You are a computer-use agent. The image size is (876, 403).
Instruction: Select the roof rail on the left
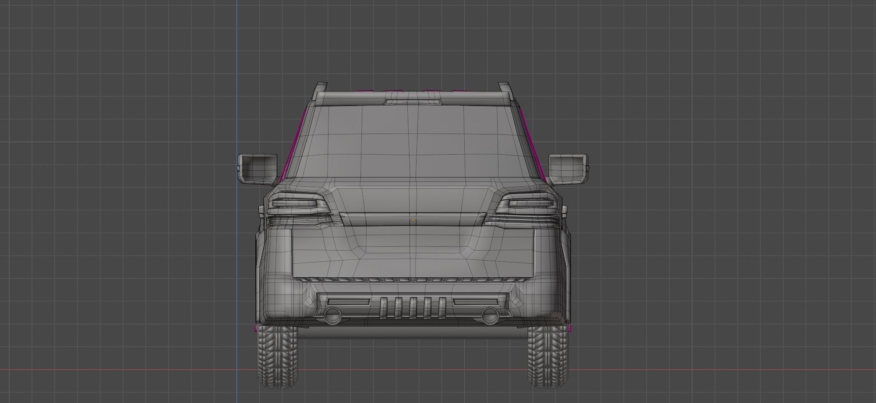(320, 92)
